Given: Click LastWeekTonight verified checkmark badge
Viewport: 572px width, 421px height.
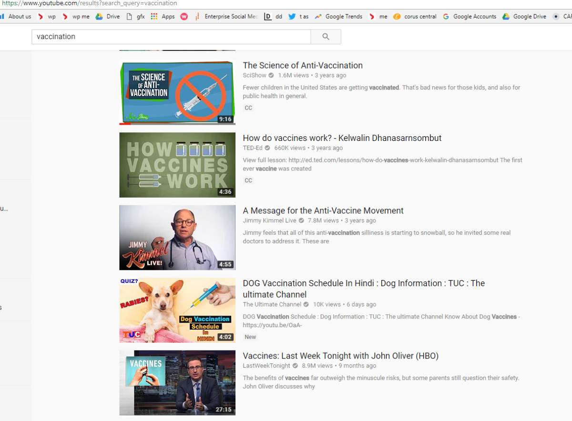Looking at the screenshot, I should 296,366.
